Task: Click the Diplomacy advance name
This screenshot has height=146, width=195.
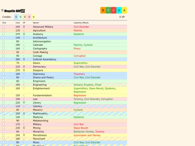Action: [x=39, y=74]
